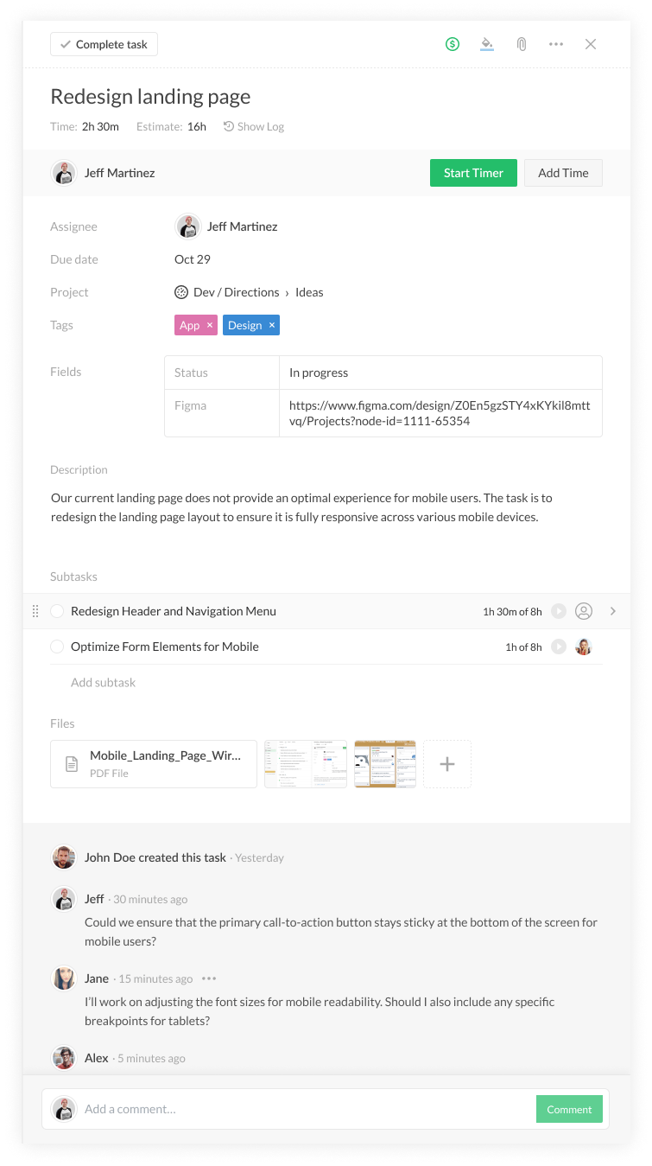
Task: Click Show Log link
Action: [x=254, y=126]
